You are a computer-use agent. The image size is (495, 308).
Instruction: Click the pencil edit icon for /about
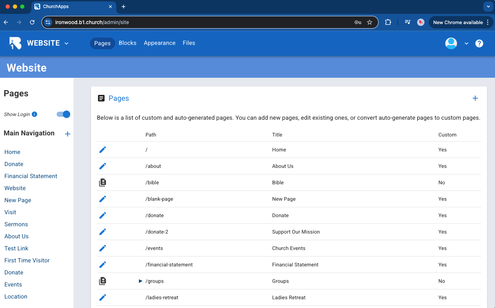click(103, 166)
